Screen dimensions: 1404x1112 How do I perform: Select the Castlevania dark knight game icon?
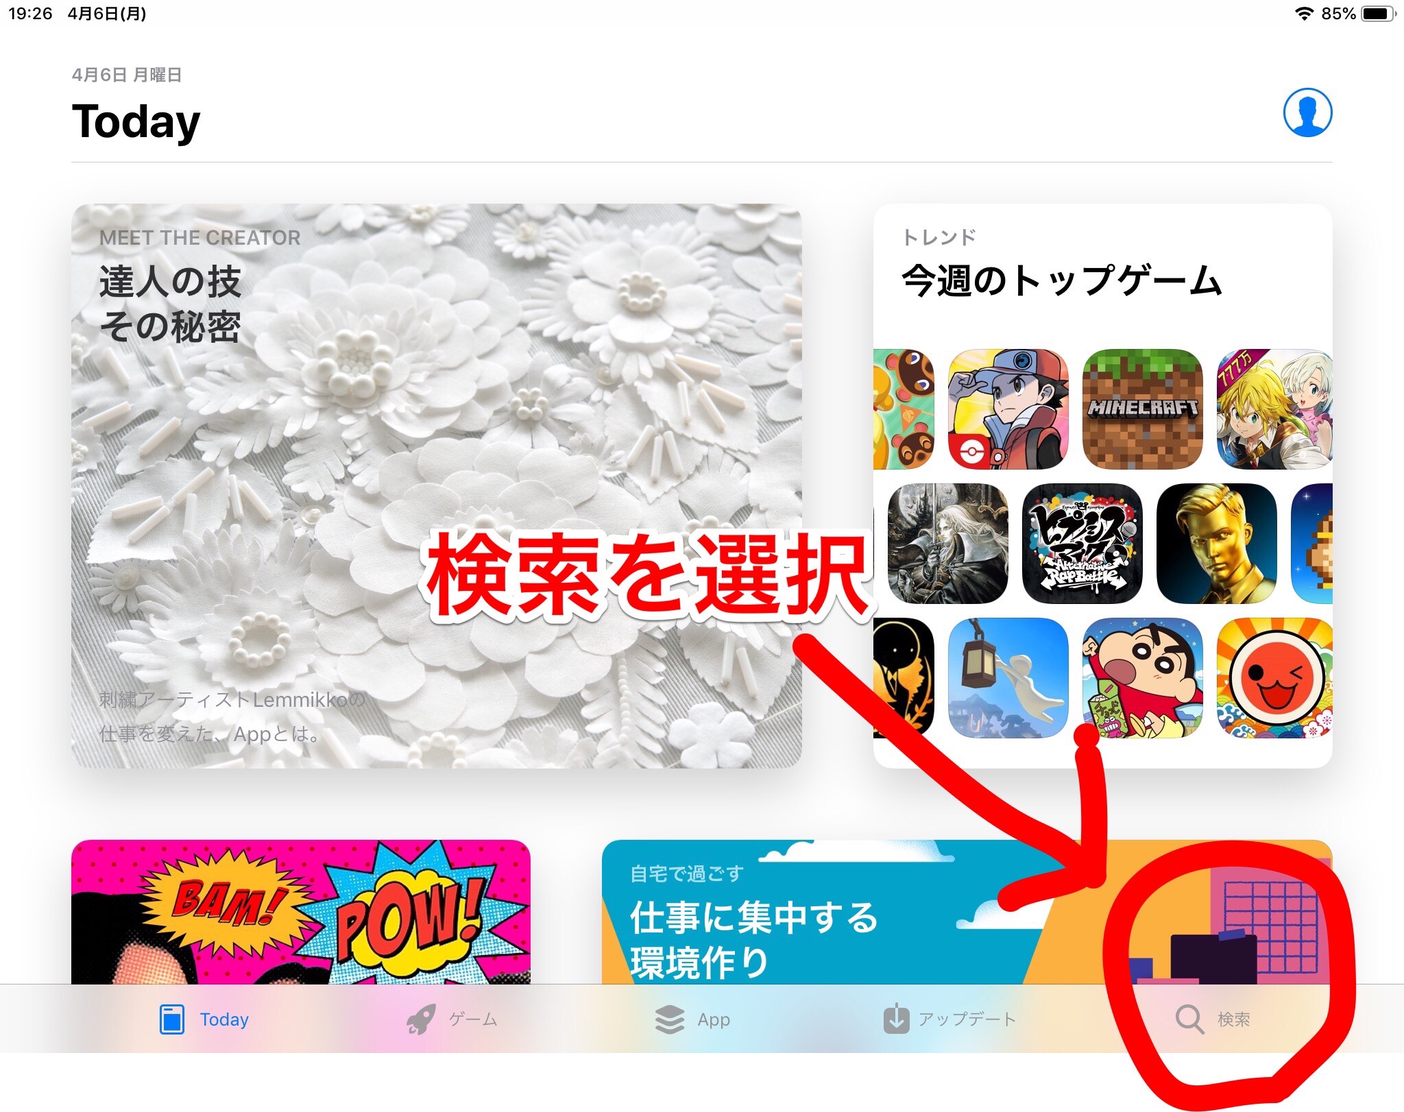coord(947,544)
